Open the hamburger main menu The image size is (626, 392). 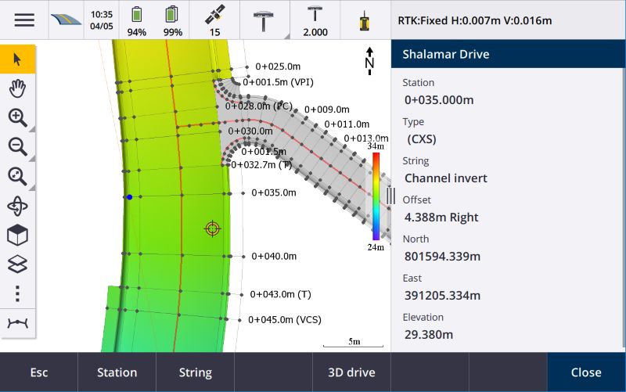pyautogui.click(x=24, y=20)
